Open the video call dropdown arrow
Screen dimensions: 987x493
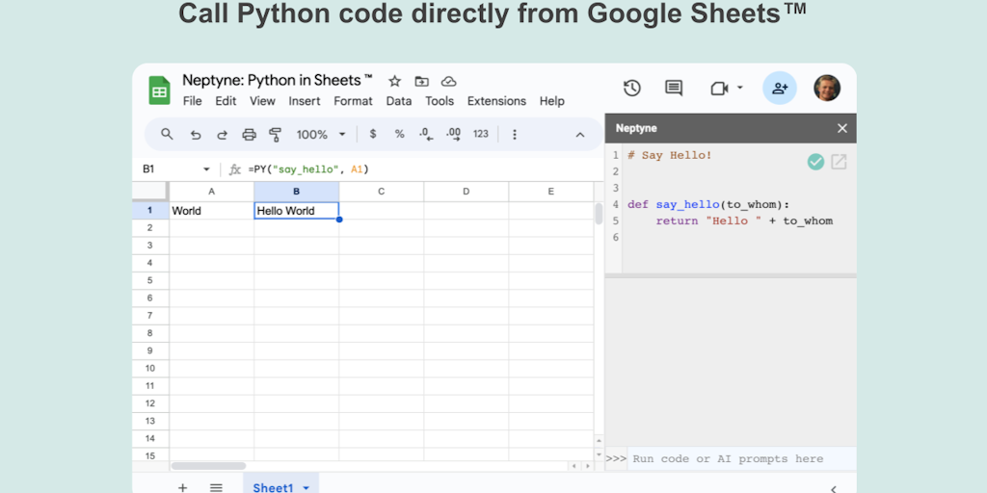point(739,89)
